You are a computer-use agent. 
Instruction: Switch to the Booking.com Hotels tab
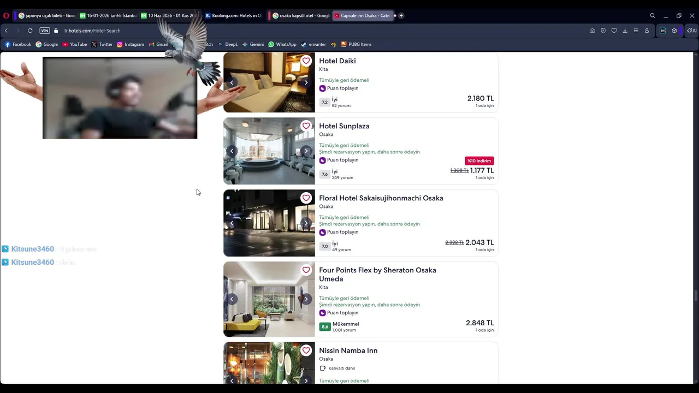click(234, 16)
